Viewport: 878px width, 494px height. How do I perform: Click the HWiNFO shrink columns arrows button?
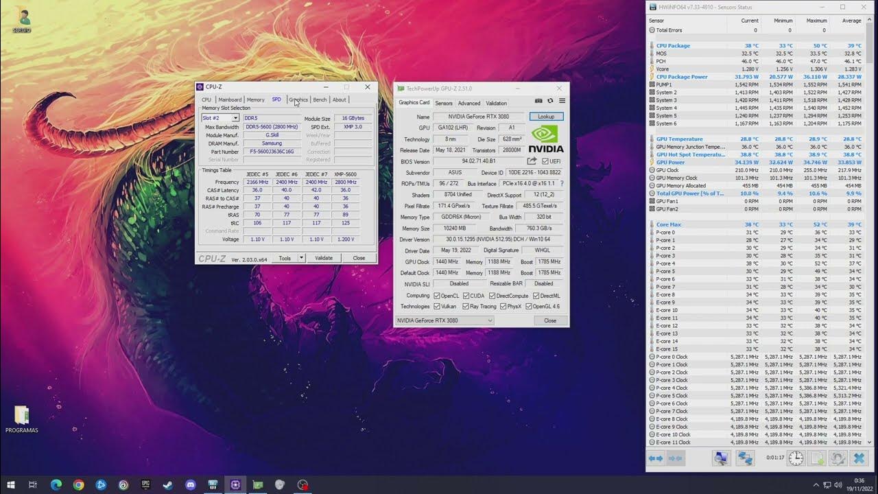[x=676, y=458]
